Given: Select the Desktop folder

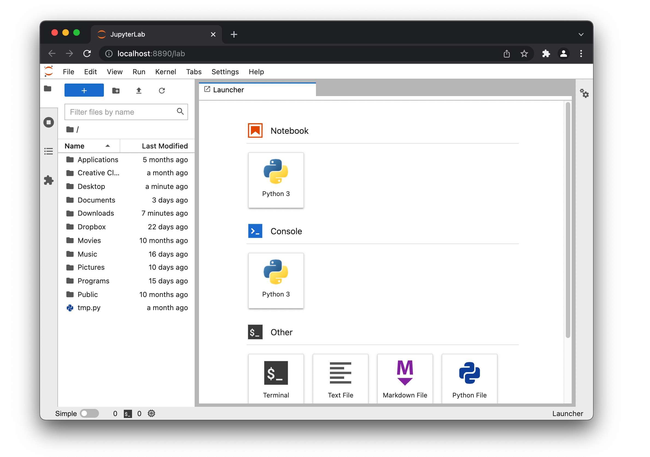Looking at the screenshot, I should tap(126, 186).
